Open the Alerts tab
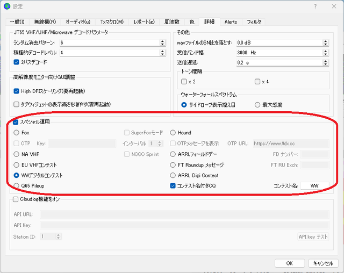Viewport: 344px width, 273px height. click(x=231, y=22)
